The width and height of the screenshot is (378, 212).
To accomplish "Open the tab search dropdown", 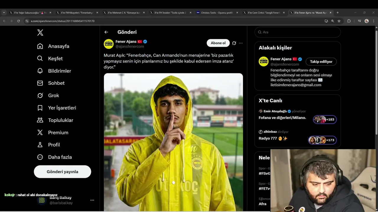I will coord(4,13).
